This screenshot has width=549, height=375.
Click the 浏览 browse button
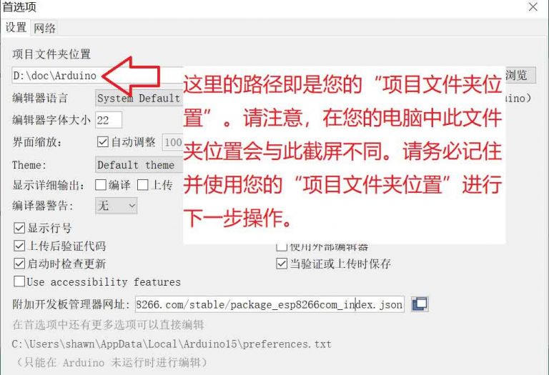[520, 75]
